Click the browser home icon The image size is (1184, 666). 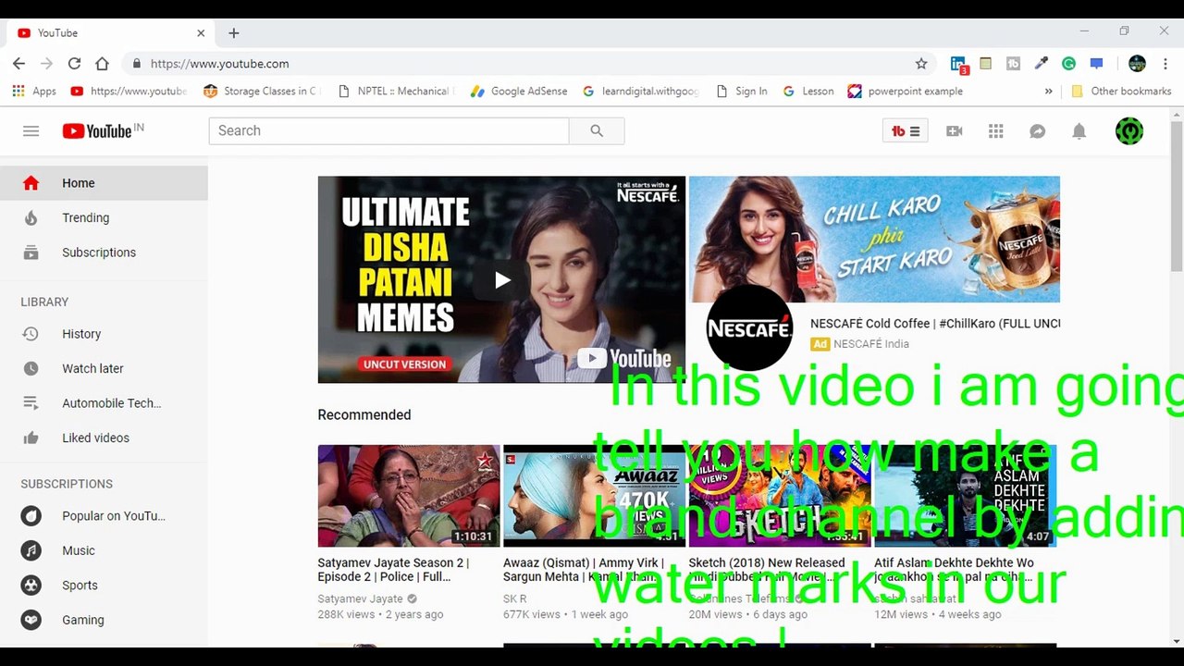coord(102,64)
